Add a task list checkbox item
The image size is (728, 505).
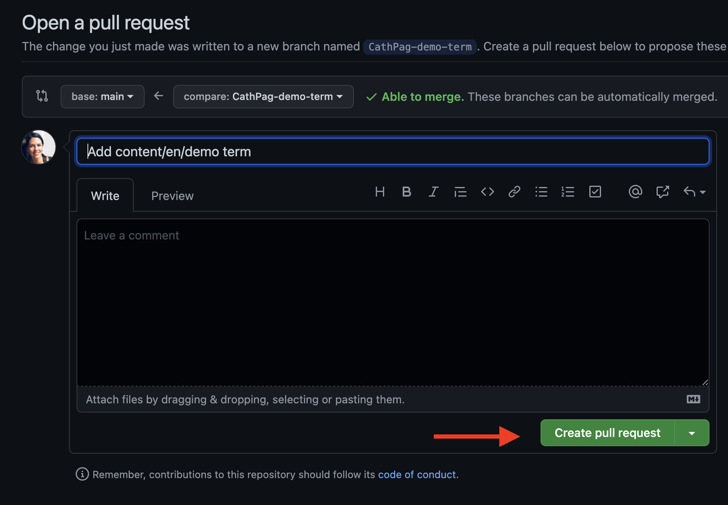(595, 192)
